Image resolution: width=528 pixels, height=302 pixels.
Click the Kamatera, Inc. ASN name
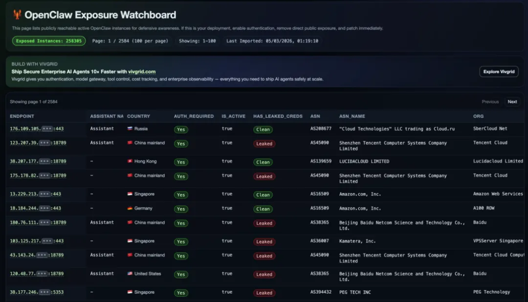(357, 241)
